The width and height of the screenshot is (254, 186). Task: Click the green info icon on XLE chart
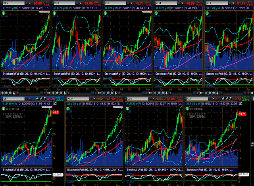[207, 13]
